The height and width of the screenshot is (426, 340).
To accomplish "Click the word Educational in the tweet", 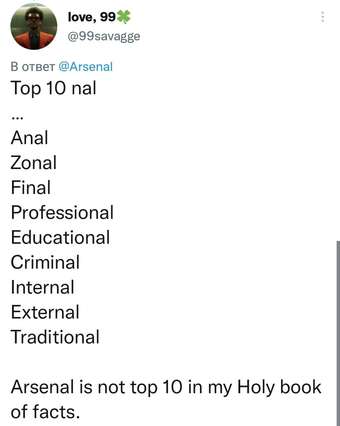I will coord(60,237).
